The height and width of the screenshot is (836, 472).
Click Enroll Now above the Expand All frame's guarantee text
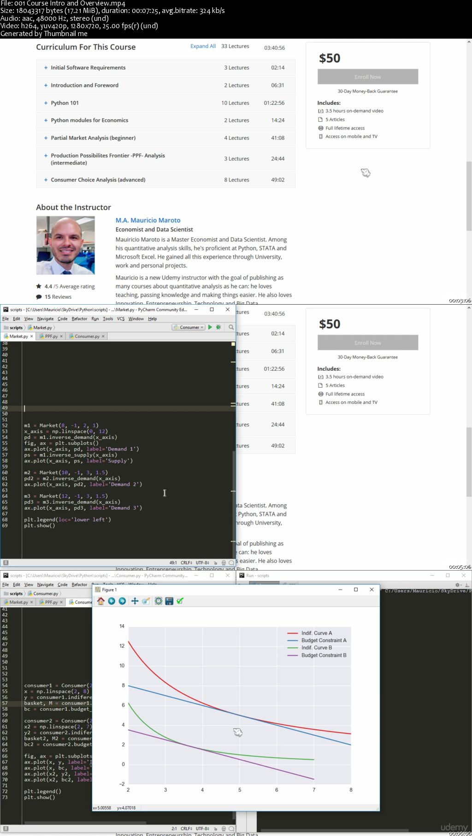point(368,77)
